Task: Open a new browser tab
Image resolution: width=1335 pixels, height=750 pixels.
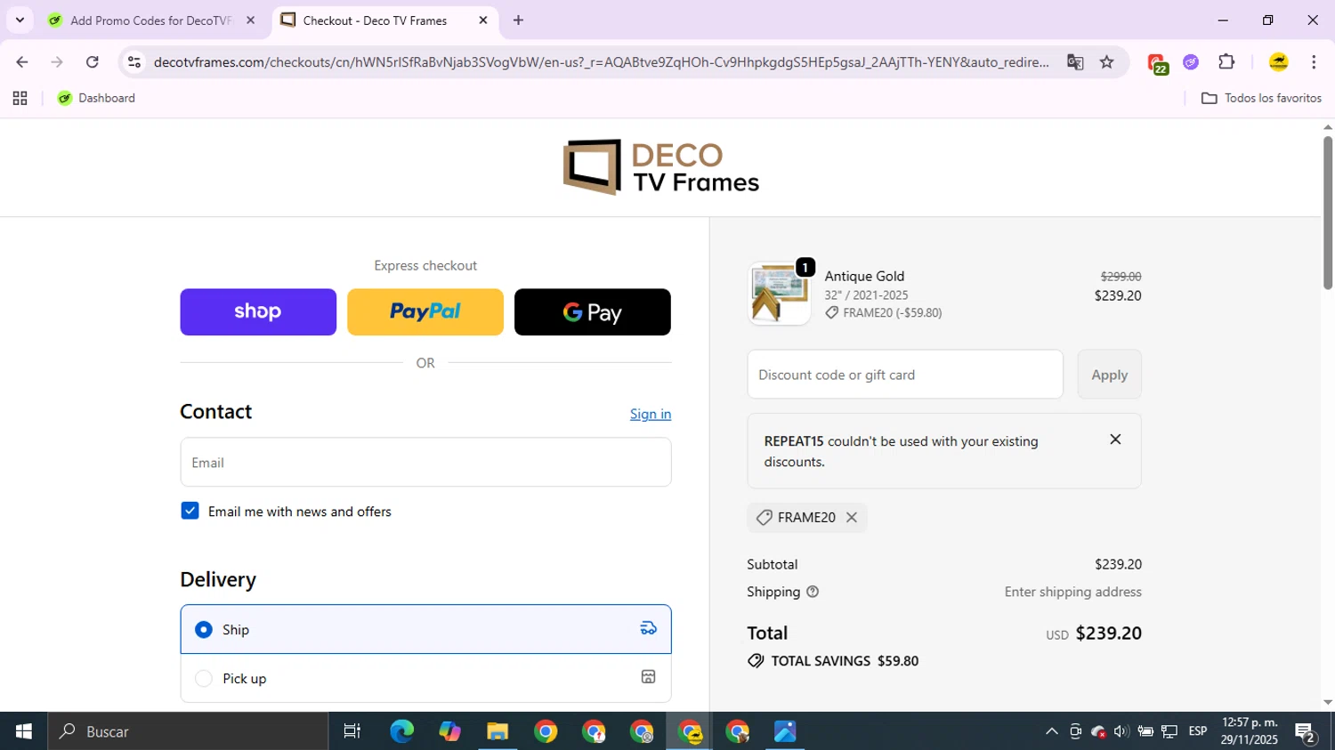Action: point(518,20)
